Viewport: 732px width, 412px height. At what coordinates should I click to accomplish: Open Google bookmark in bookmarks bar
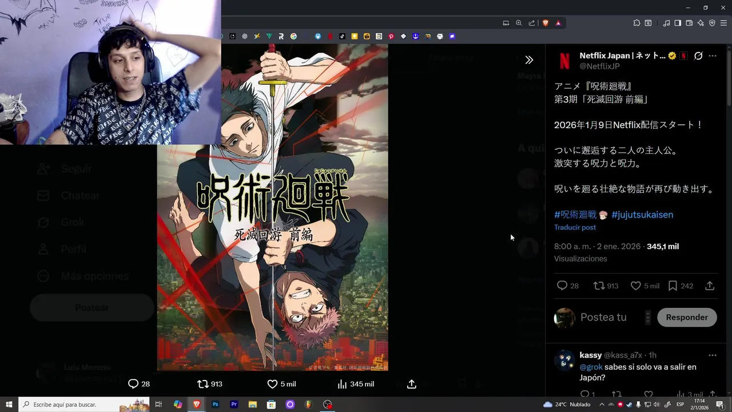[293, 36]
